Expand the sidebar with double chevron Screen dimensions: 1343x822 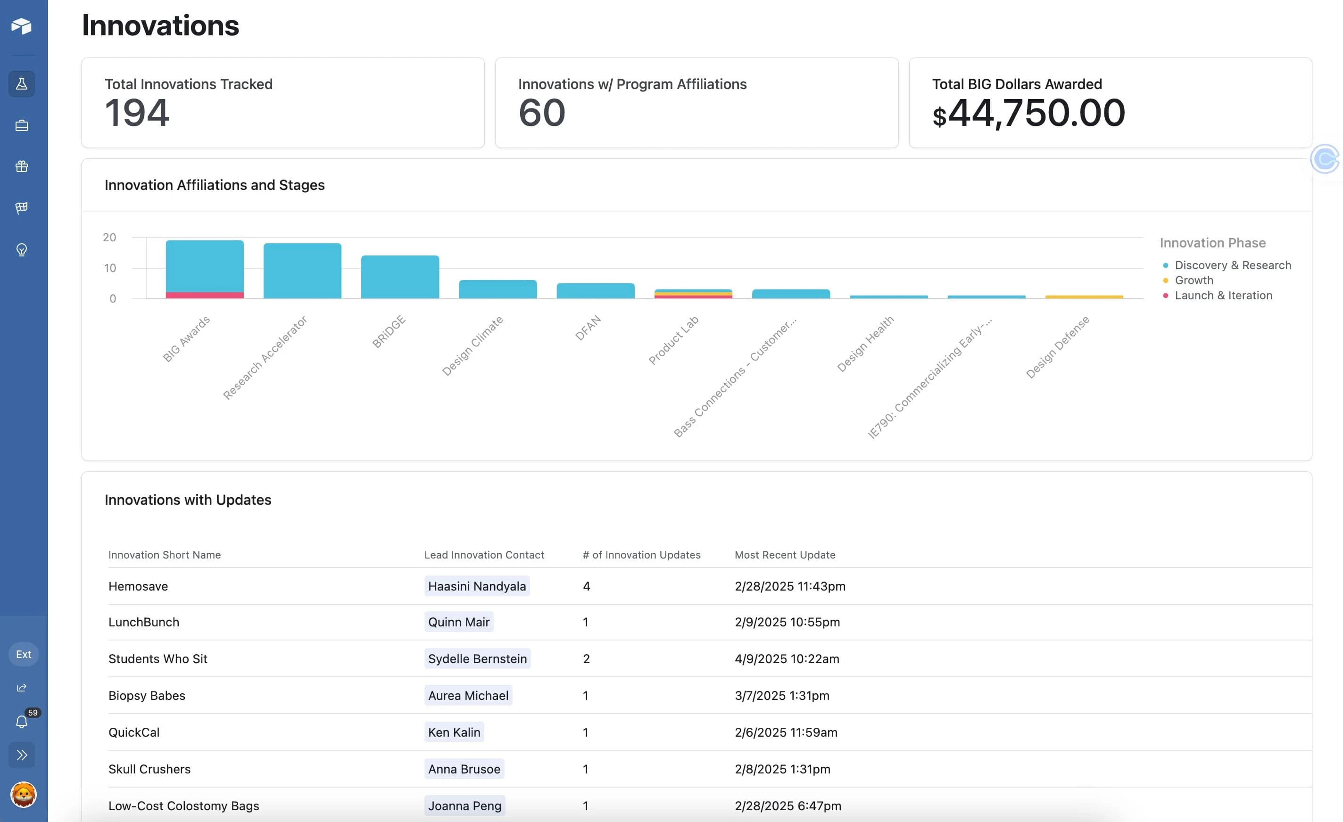point(22,755)
